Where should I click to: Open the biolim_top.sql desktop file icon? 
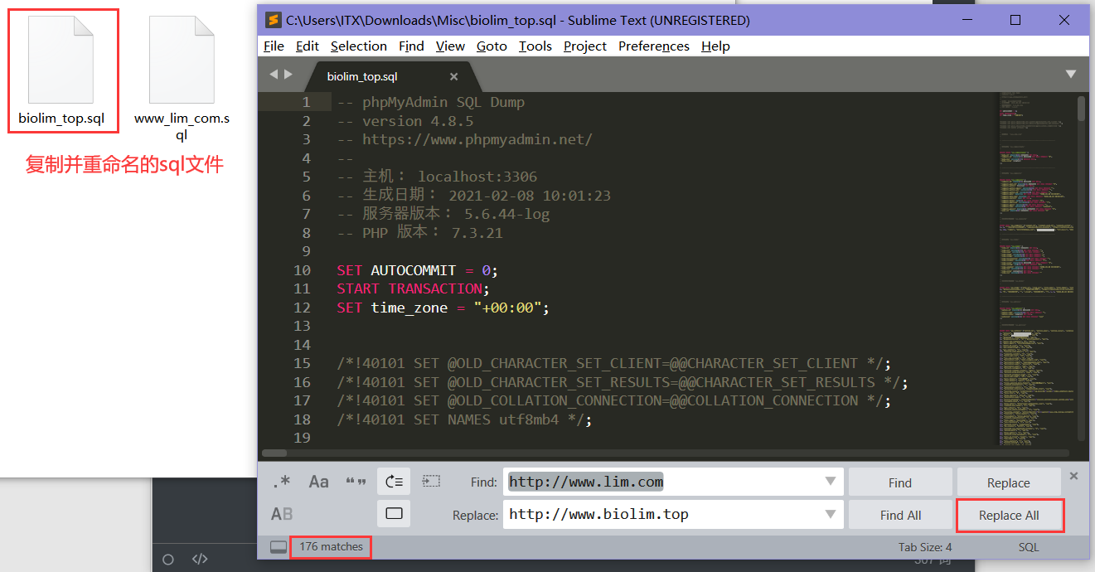61,71
